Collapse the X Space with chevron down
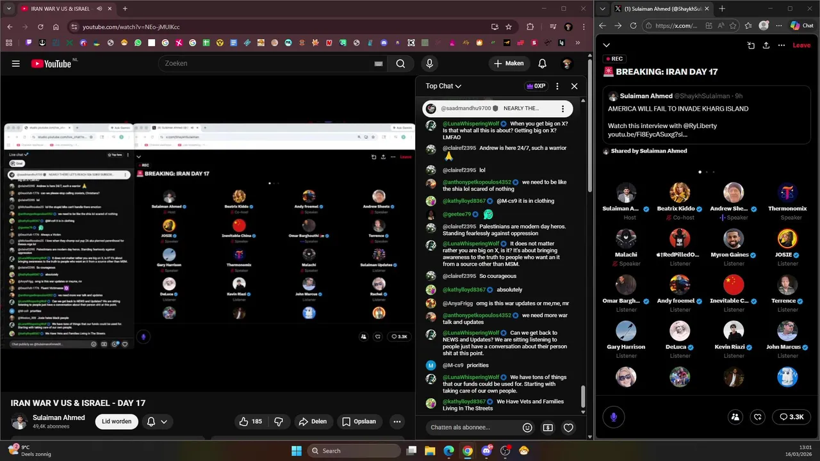The image size is (820, 461). (606, 45)
